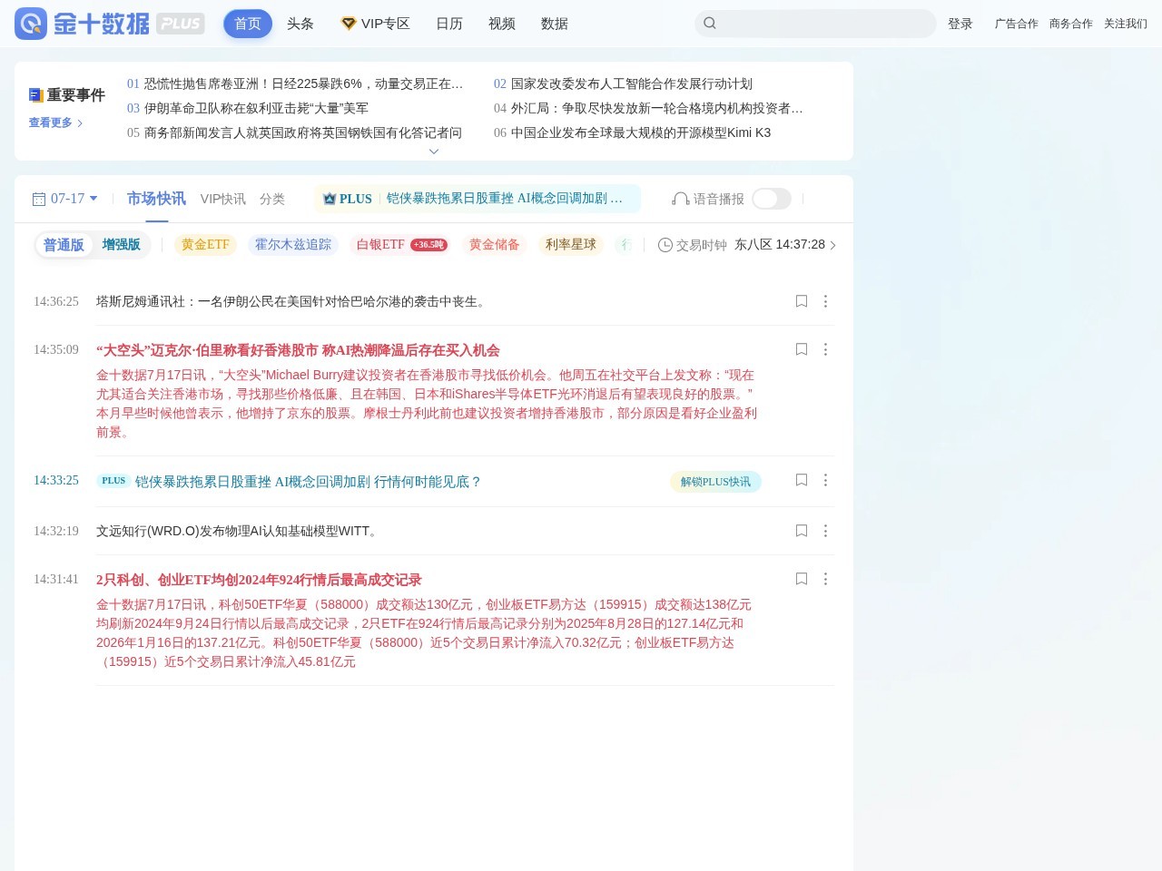This screenshot has width=1162, height=871.
Task: Open the 头条 navigation tab
Action: click(x=300, y=24)
